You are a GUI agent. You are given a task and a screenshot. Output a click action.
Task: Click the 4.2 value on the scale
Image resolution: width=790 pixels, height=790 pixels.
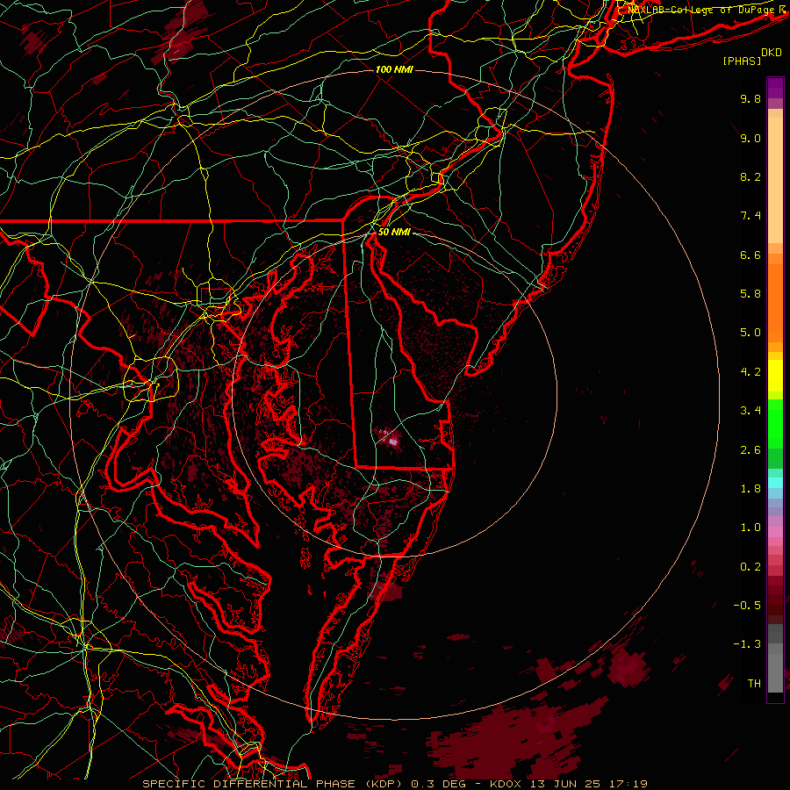tap(750, 372)
